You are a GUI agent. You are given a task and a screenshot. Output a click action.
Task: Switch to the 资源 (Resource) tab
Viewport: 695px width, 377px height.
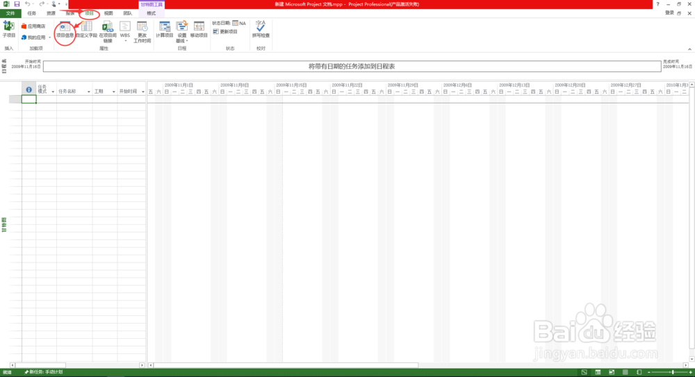51,13
